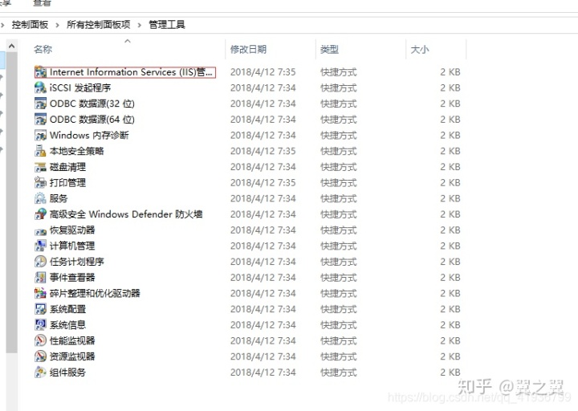The width and height of the screenshot is (578, 411).
Task: Click the ODBC 数据源(32 位) icon
Action: [x=41, y=104]
